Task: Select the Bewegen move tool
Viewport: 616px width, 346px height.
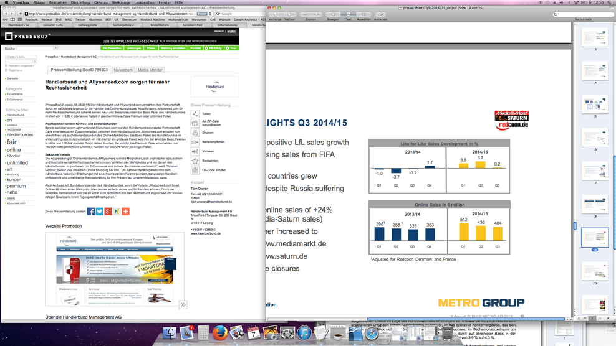Action: tap(333, 14)
